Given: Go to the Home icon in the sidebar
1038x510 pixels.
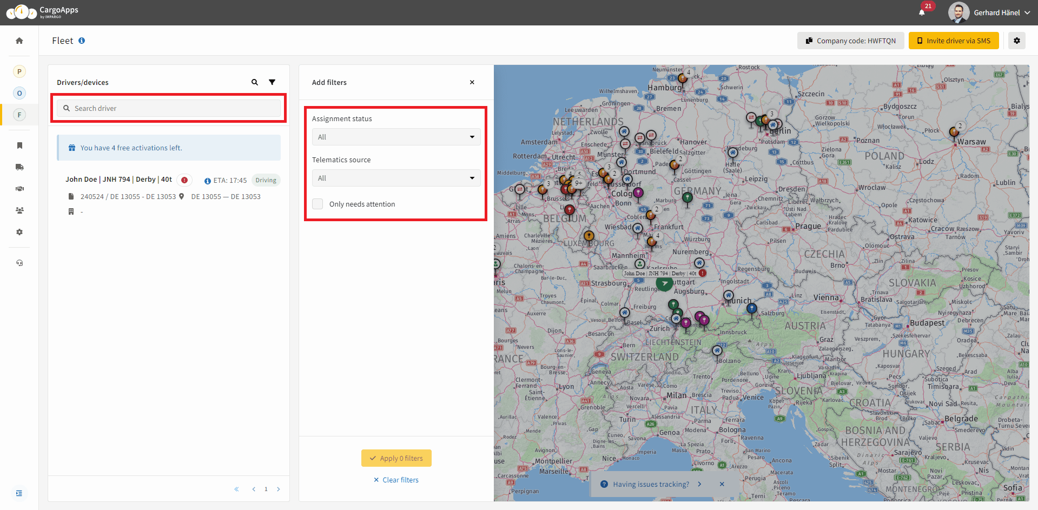Looking at the screenshot, I should pyautogui.click(x=19, y=41).
